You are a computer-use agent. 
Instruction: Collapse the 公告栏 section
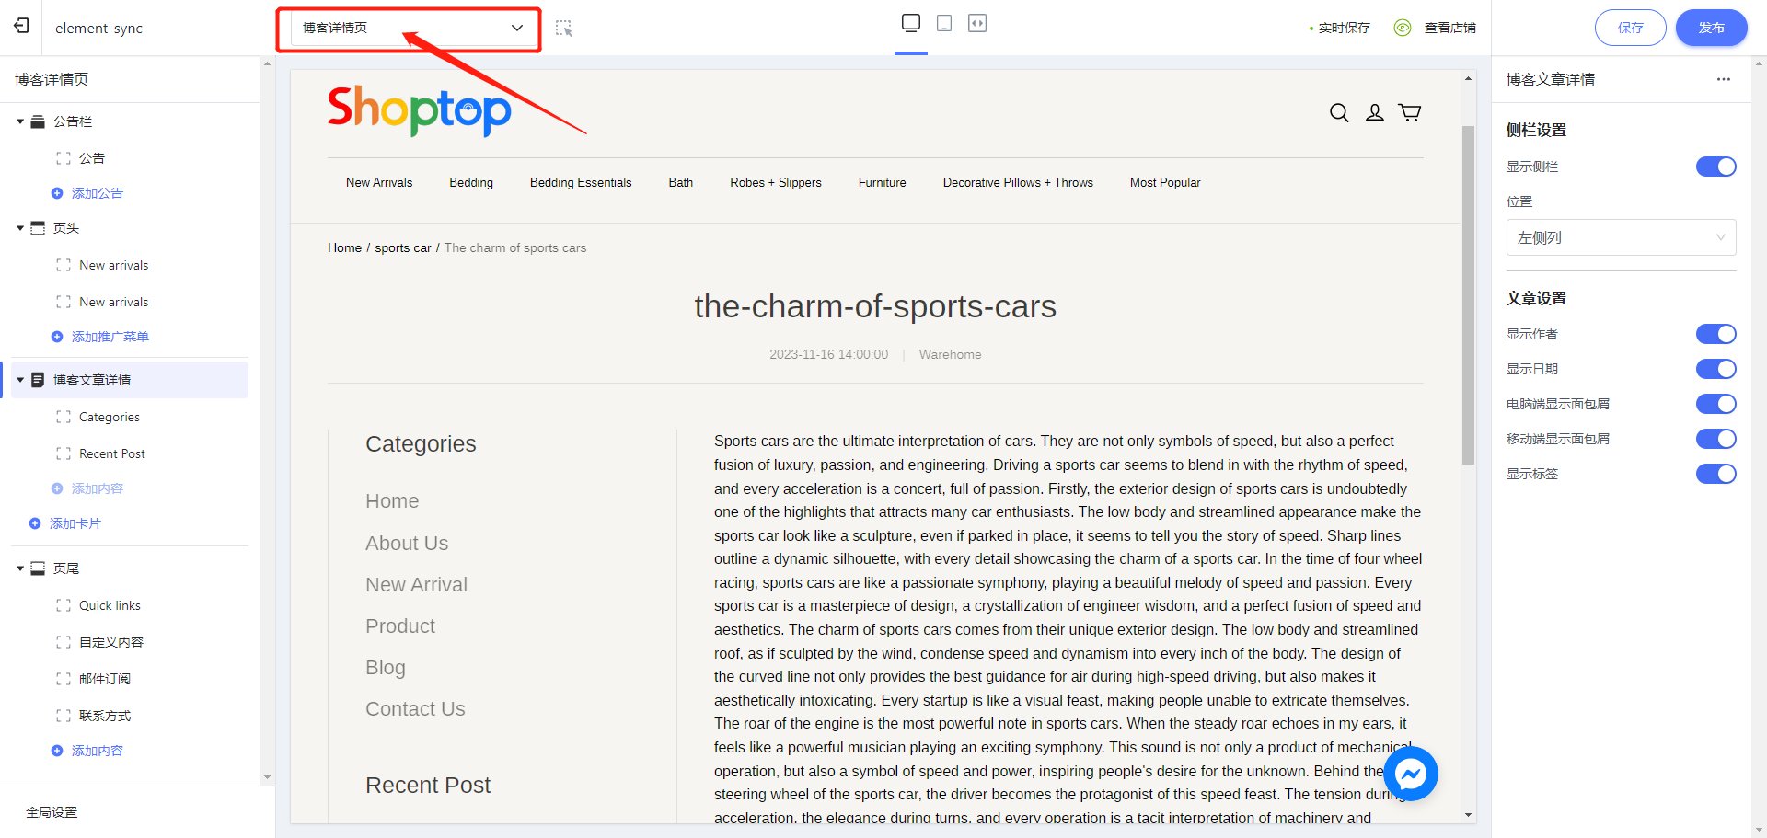click(20, 121)
